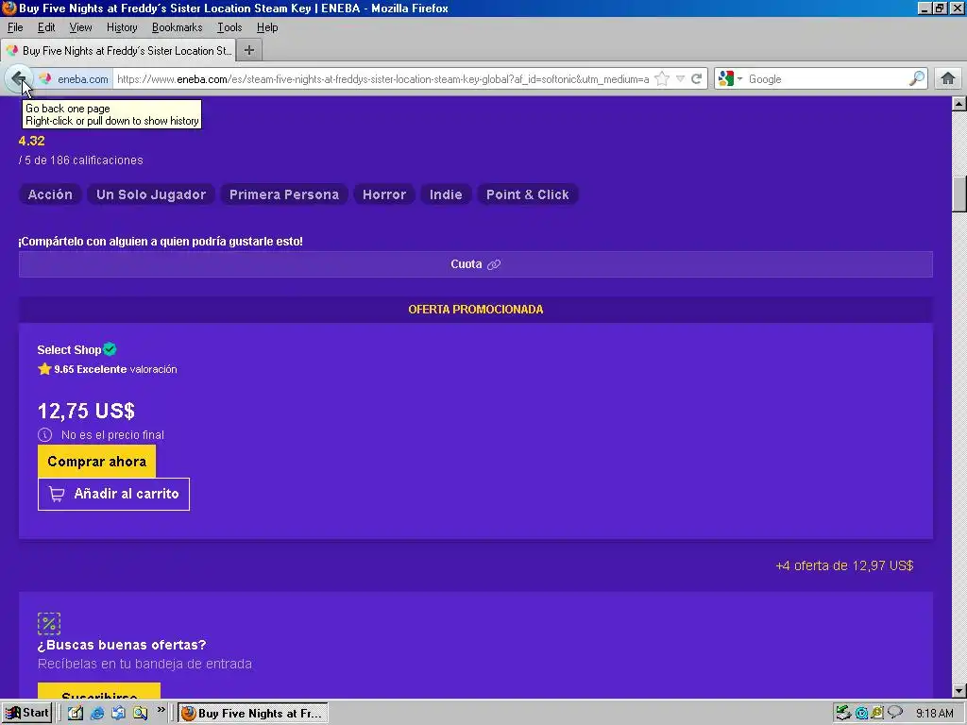Go to the Firefox home page icon
Screen dimensions: 967x725
click(x=948, y=78)
